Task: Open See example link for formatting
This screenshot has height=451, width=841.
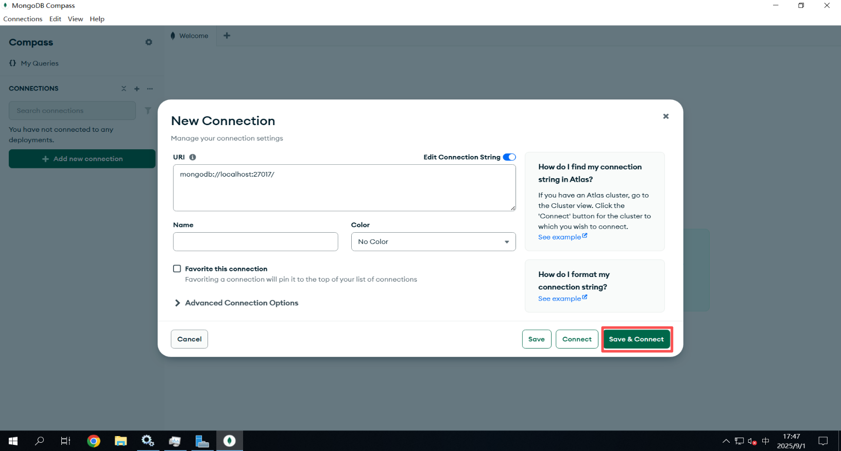Action: tap(562, 298)
